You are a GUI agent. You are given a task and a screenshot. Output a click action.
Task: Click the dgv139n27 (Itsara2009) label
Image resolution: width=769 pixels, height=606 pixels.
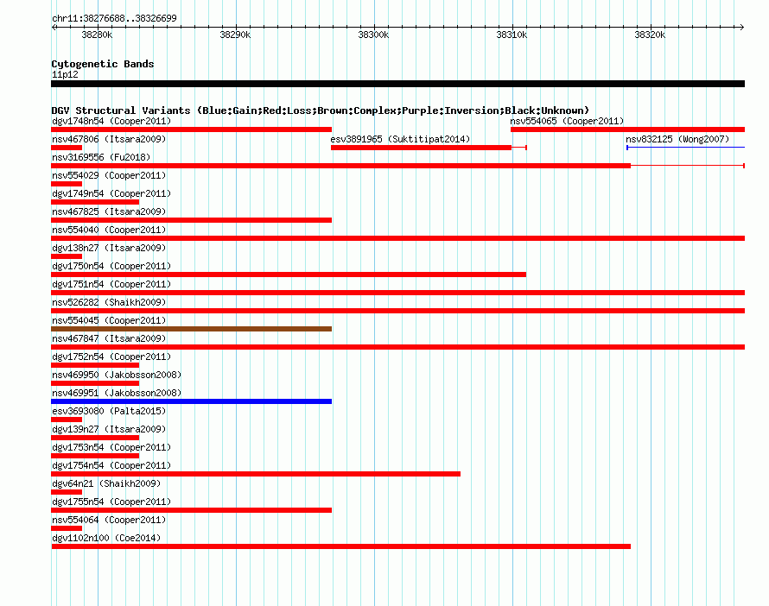point(109,429)
